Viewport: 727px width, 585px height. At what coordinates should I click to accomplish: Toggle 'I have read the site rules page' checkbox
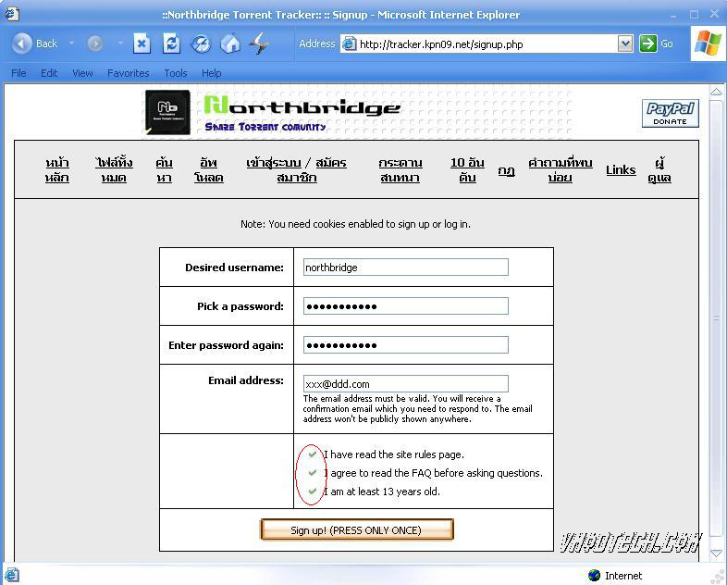click(x=313, y=454)
